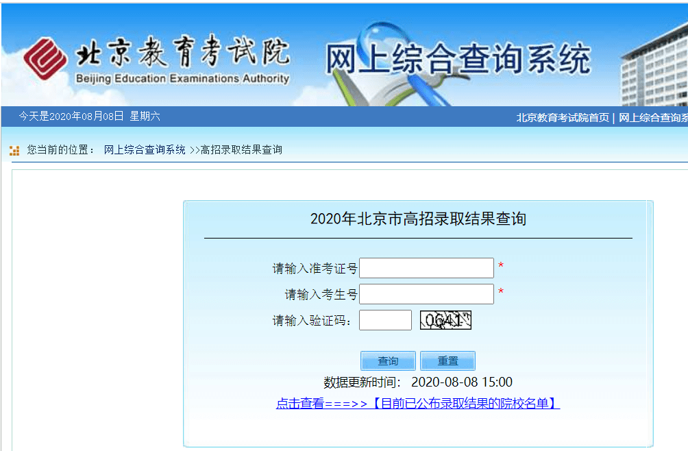The width and height of the screenshot is (688, 451).
Task: Focus the 考生号 input field
Action: 426,294
